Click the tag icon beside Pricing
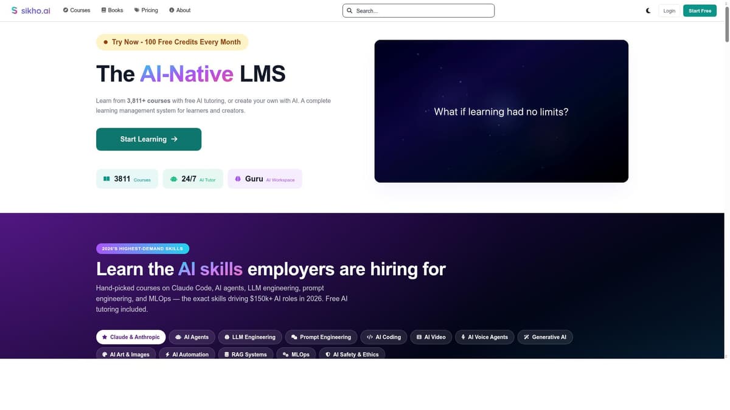 136,10
